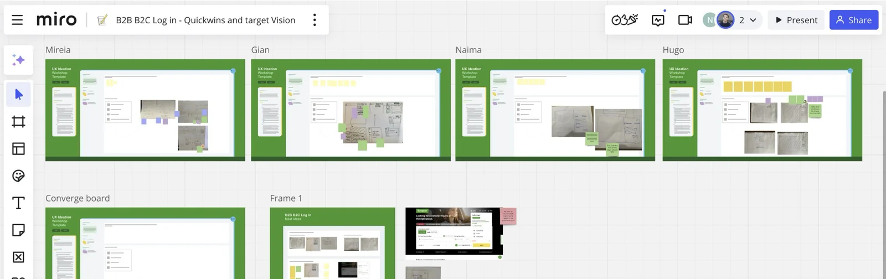The height and width of the screenshot is (279, 886).
Task: Open the board options three-dot menu
Action: click(x=315, y=20)
